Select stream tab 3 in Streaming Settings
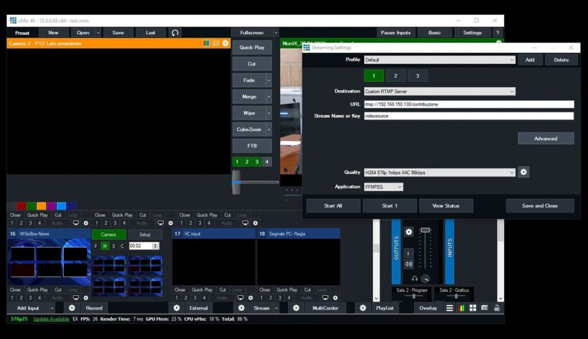This screenshot has width=588, height=339. [x=417, y=76]
